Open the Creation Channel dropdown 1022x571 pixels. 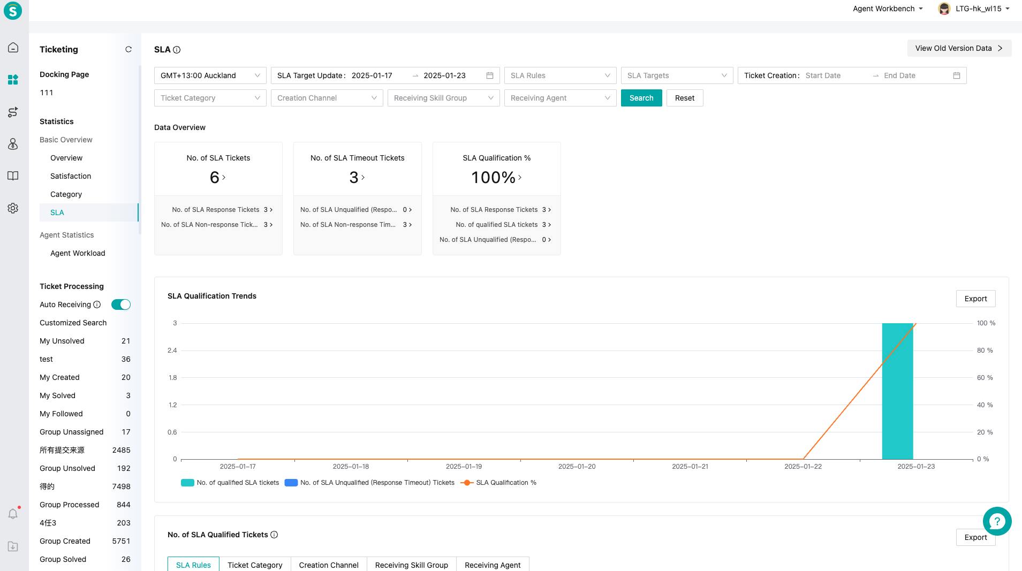tap(327, 98)
